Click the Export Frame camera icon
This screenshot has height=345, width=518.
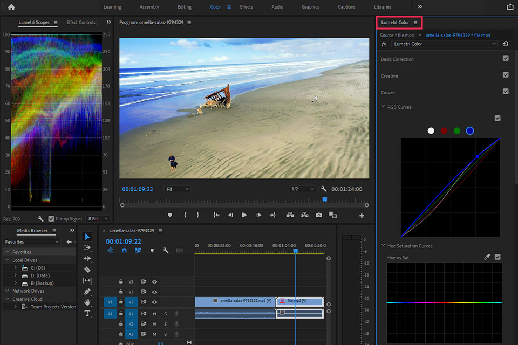[319, 215]
